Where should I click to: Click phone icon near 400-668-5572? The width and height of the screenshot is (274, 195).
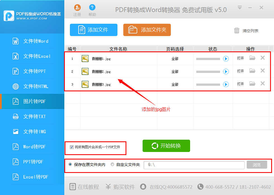(200, 187)
